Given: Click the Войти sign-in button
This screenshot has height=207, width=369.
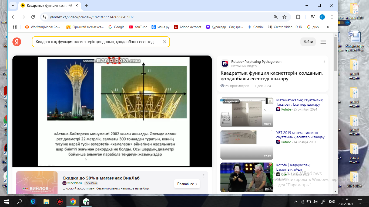Looking at the screenshot, I should (308, 42).
